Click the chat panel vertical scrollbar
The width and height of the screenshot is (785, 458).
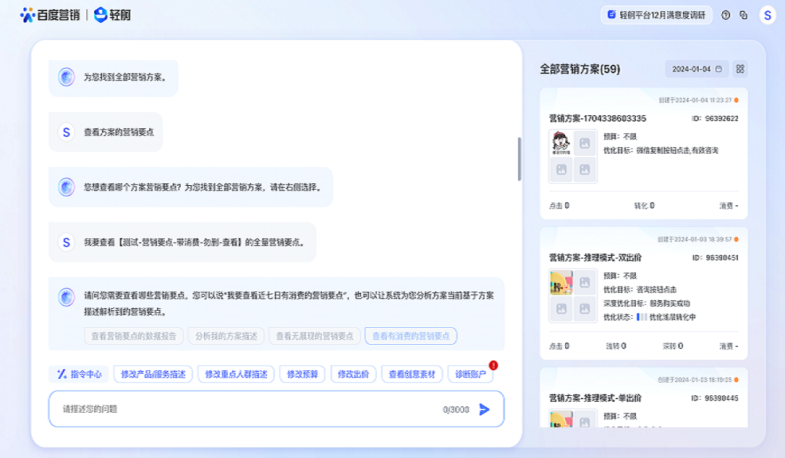tap(519, 159)
